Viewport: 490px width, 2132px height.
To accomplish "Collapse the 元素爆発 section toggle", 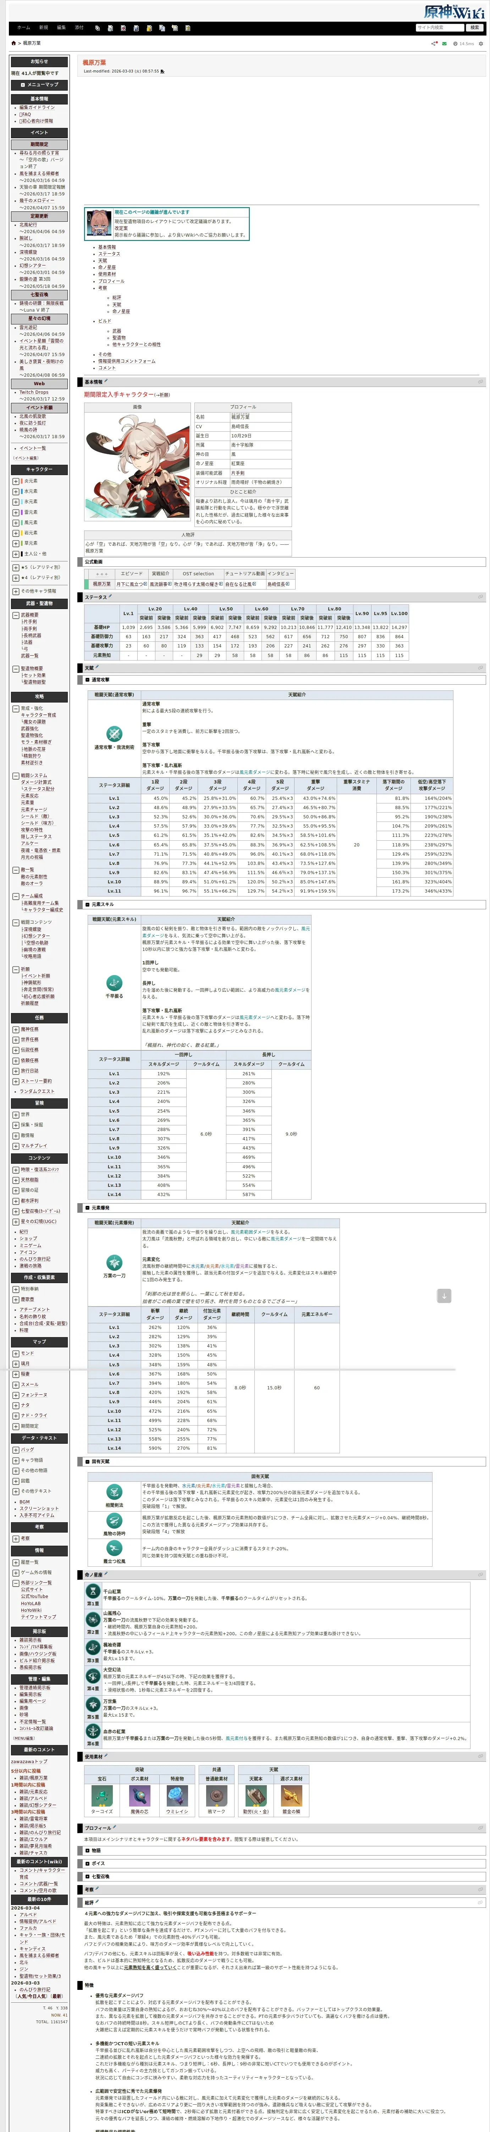I will coord(88,1207).
